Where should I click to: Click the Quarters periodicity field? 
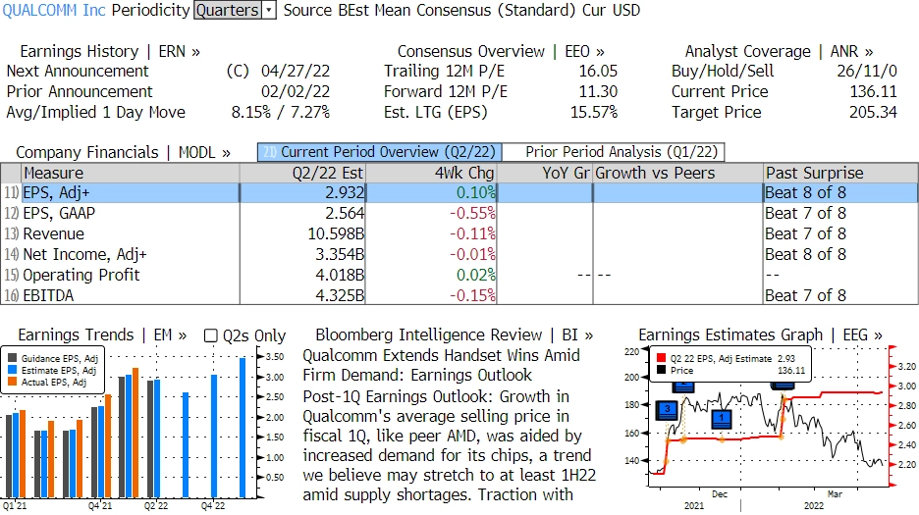(x=228, y=10)
